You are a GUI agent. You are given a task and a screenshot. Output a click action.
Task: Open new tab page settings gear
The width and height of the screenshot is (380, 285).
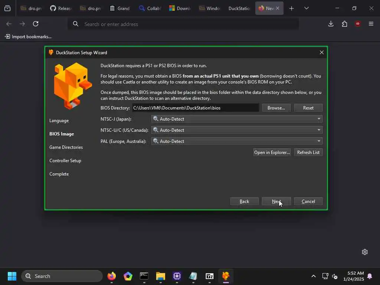(x=365, y=252)
